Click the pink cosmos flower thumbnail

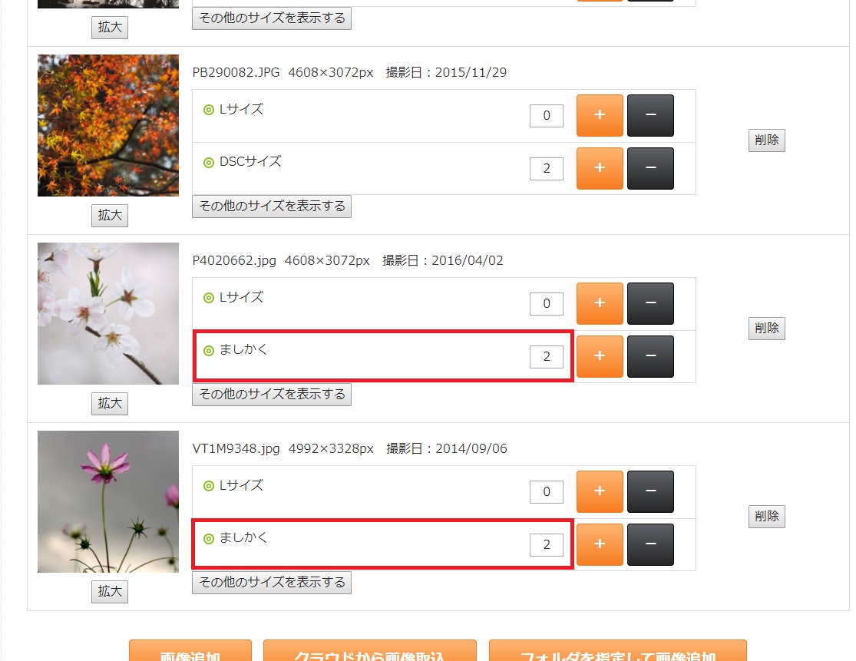[x=108, y=501]
